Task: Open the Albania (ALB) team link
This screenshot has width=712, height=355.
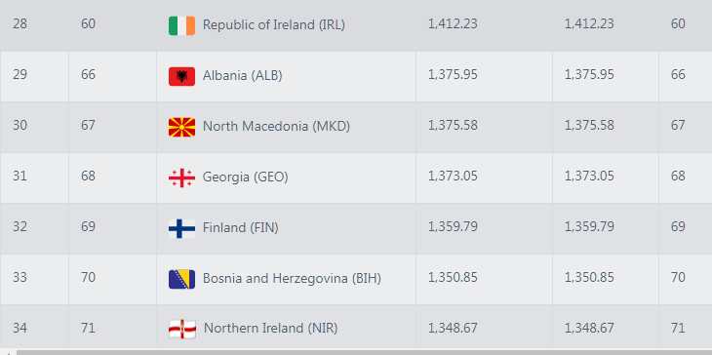Action: [x=243, y=75]
